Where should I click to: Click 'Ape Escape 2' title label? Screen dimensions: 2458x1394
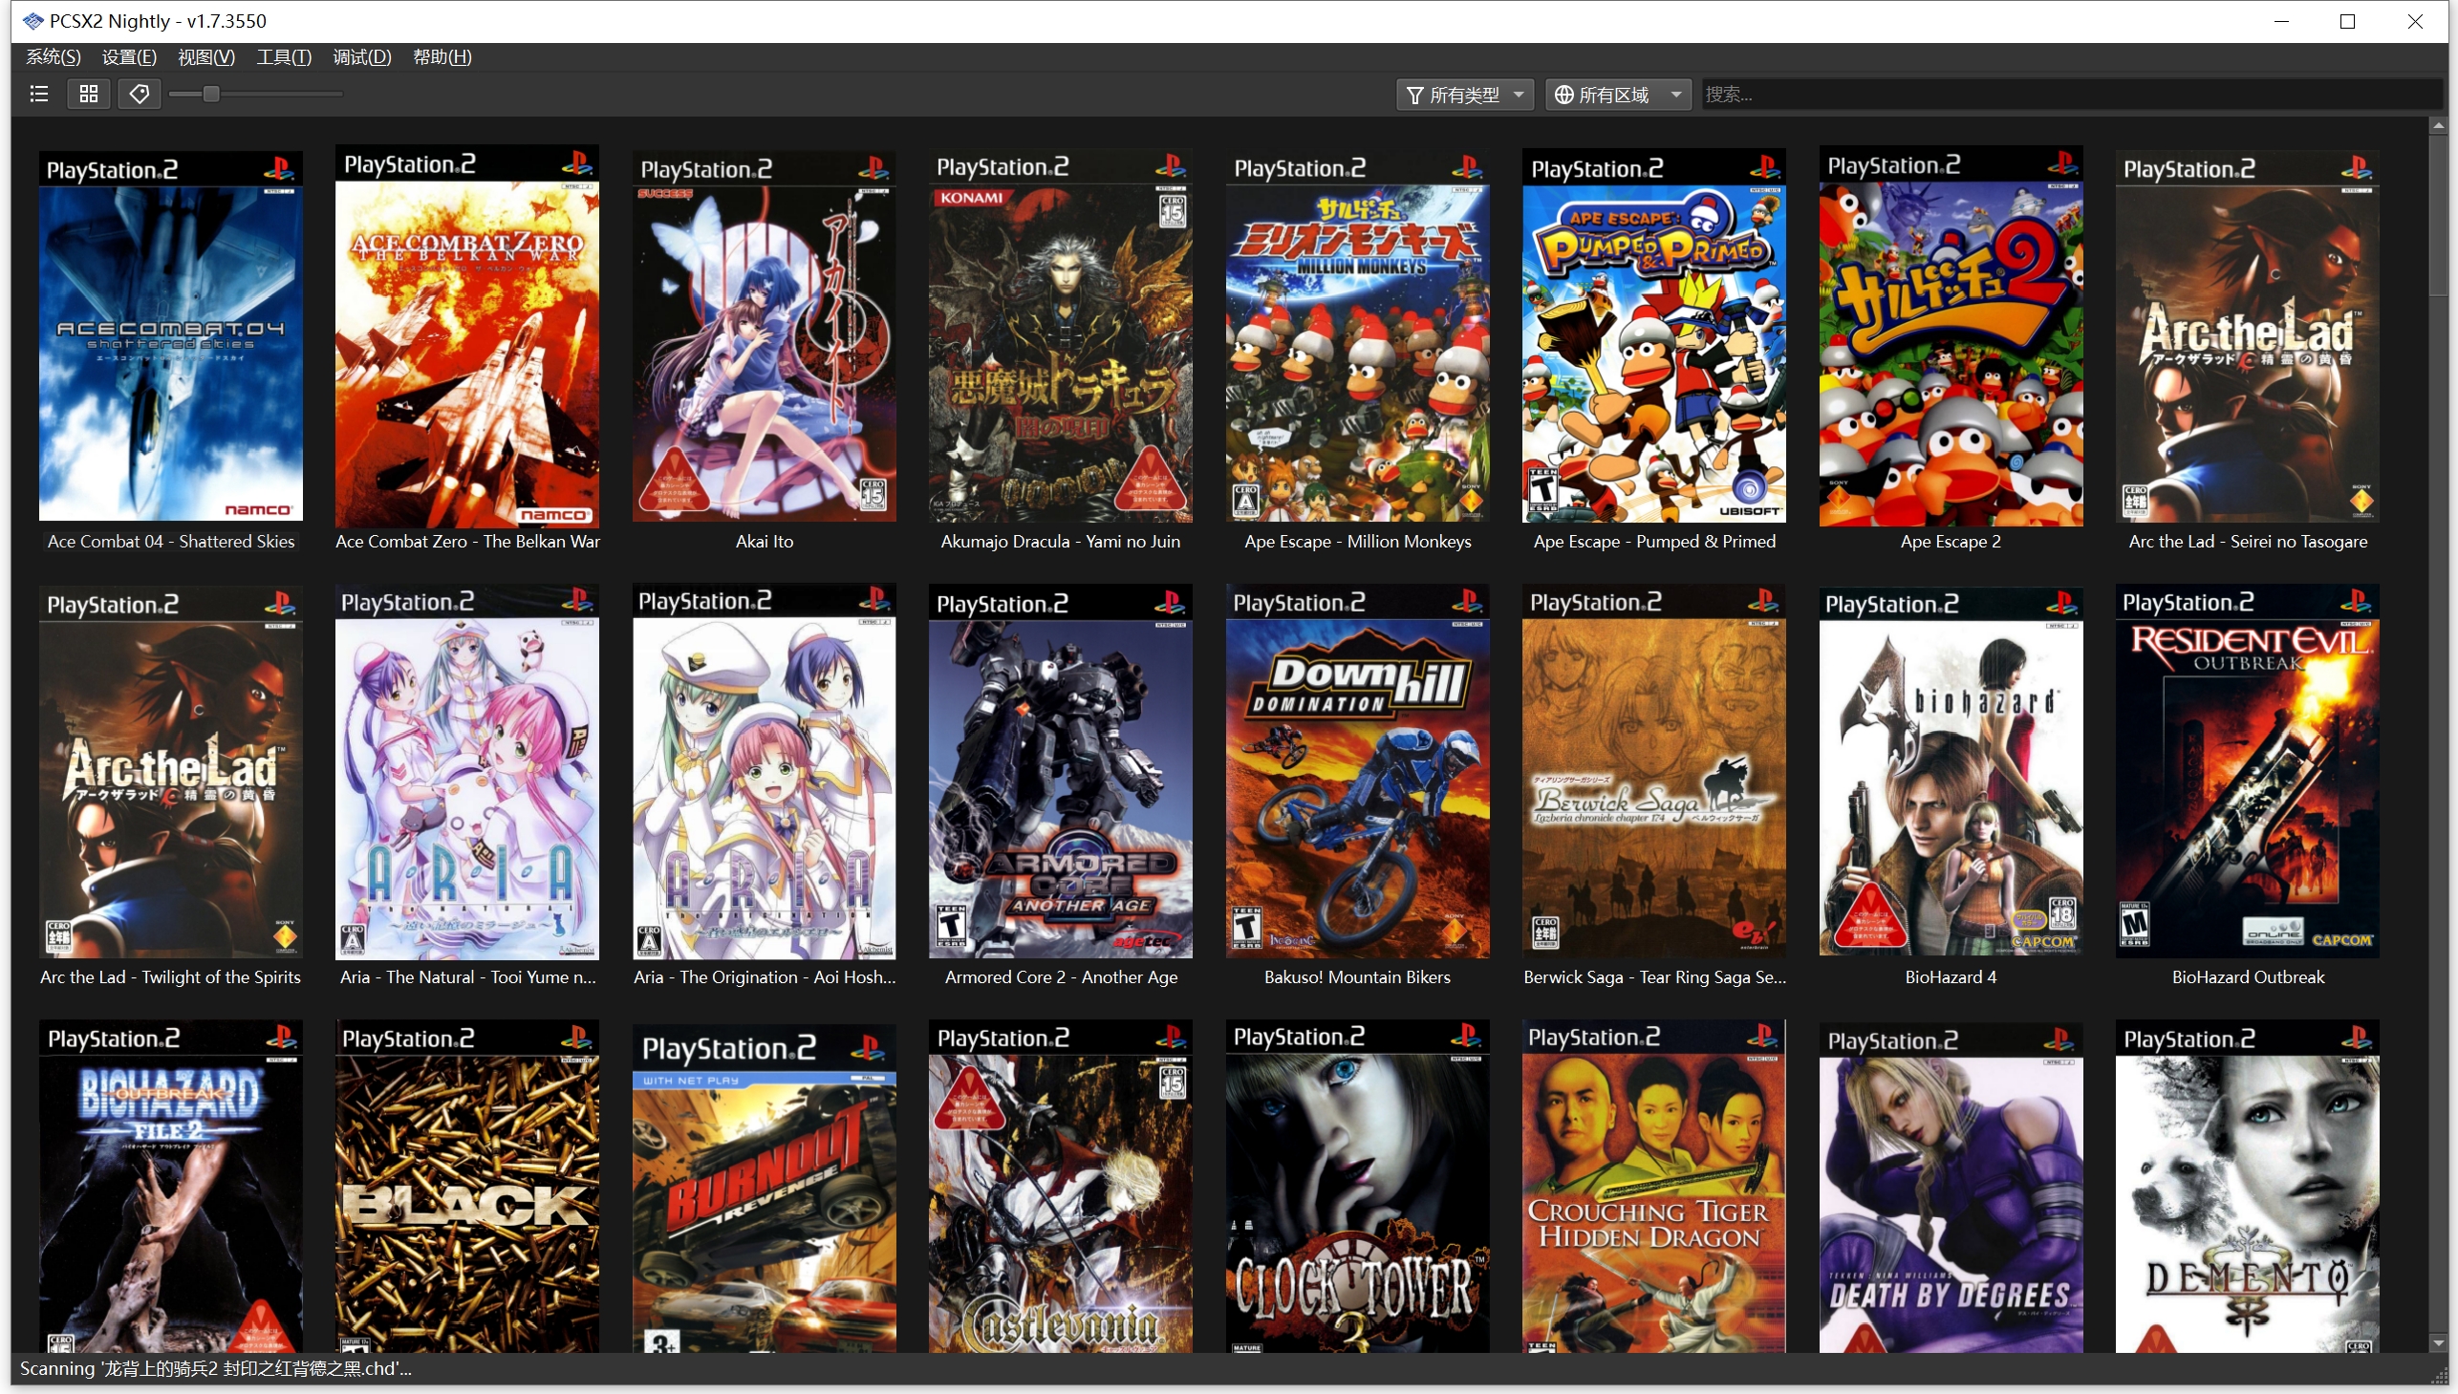(x=1951, y=542)
